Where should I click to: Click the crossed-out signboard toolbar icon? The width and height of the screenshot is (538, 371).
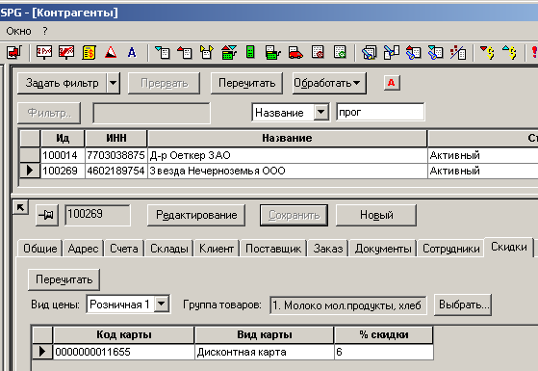(x=66, y=53)
